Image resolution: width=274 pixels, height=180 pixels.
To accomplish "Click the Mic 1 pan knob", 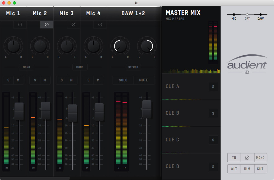I will 13,46.
